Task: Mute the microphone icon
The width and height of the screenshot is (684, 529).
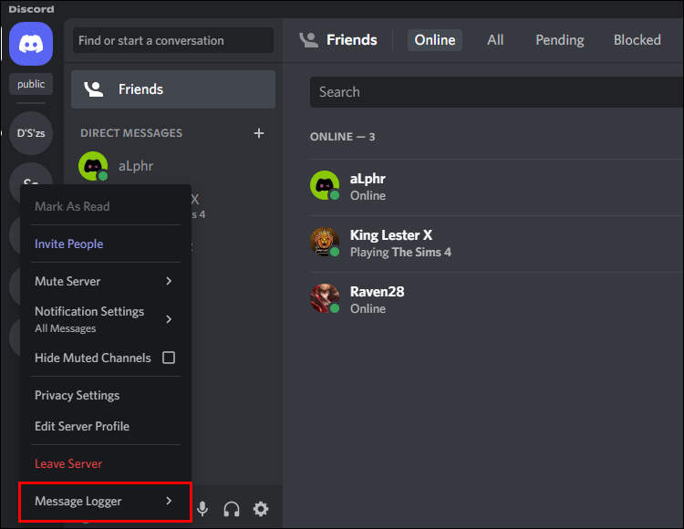Action: tap(202, 509)
